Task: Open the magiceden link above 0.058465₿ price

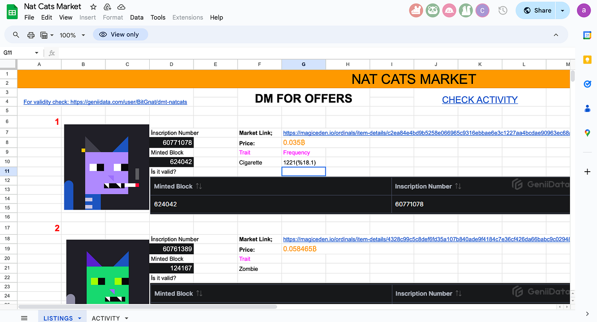Action: [x=426, y=239]
